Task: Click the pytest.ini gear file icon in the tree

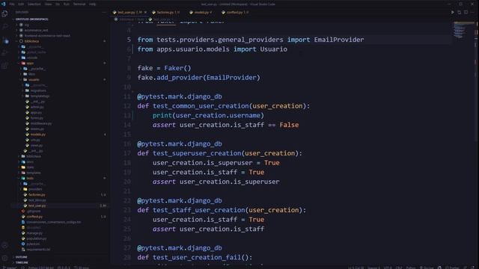Action: pyautogui.click(x=23, y=244)
